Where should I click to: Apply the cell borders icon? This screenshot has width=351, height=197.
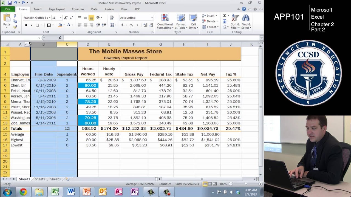click(x=49, y=25)
